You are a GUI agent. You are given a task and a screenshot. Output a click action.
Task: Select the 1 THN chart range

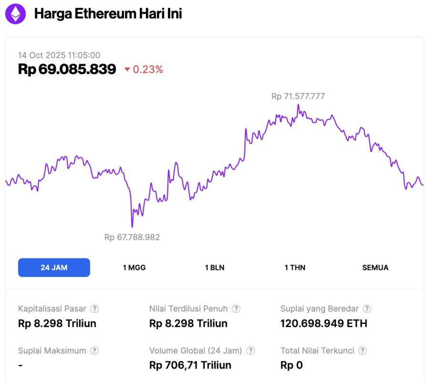[x=295, y=267]
